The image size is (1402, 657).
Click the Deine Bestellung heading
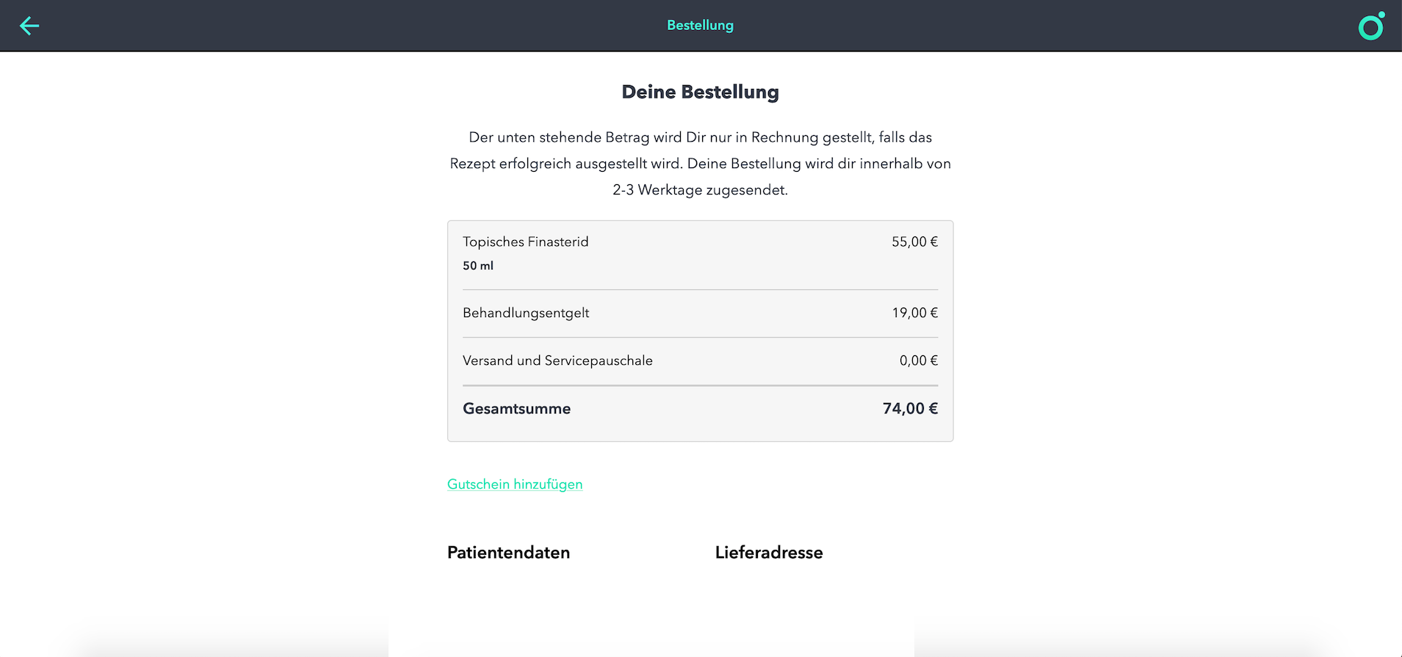pos(700,92)
